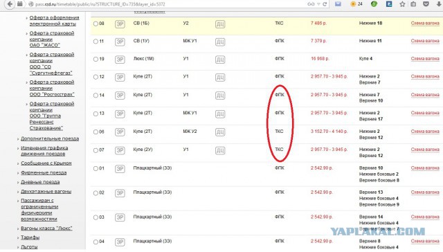Select car 12 radio button
The image size is (443, 252).
(96, 77)
